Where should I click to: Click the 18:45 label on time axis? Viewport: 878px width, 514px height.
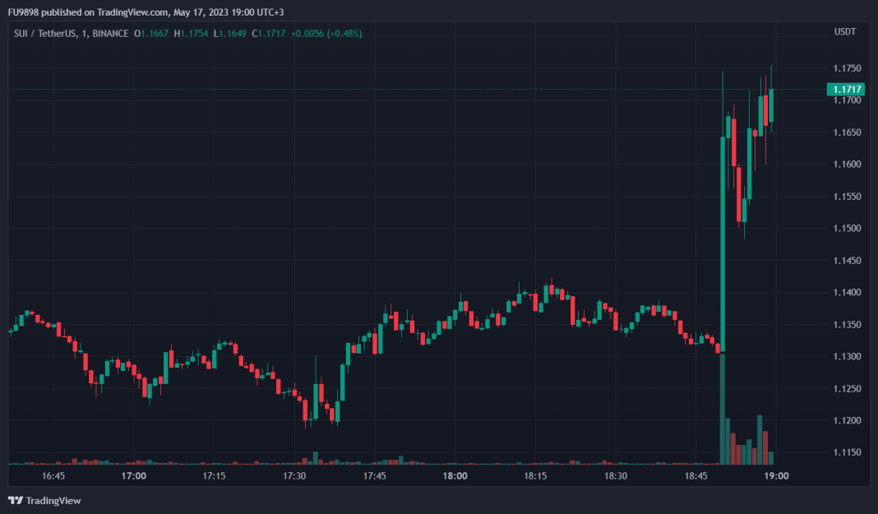[x=696, y=476]
